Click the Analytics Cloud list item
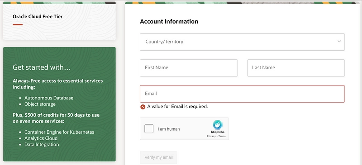 tap(41, 138)
